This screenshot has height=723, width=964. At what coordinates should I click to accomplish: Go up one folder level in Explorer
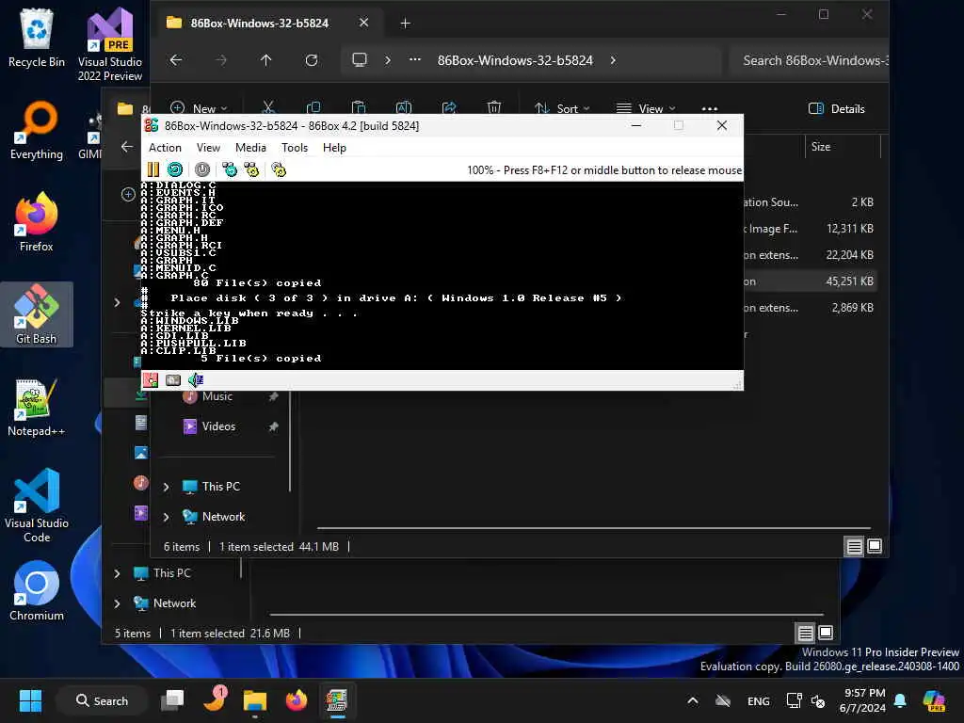[265, 60]
